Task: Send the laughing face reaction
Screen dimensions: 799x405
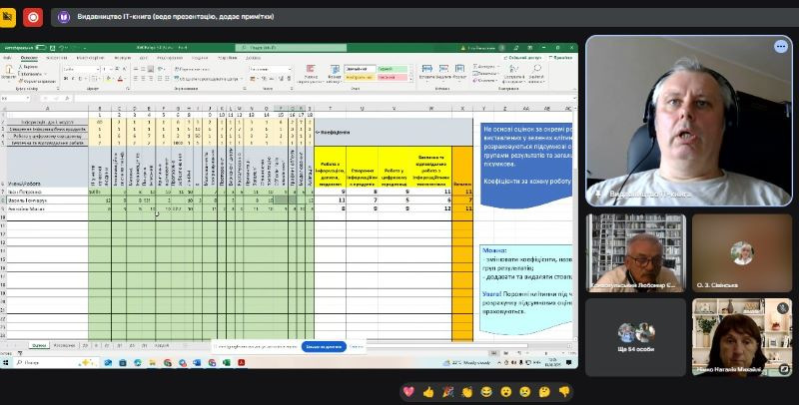Action: tap(486, 392)
